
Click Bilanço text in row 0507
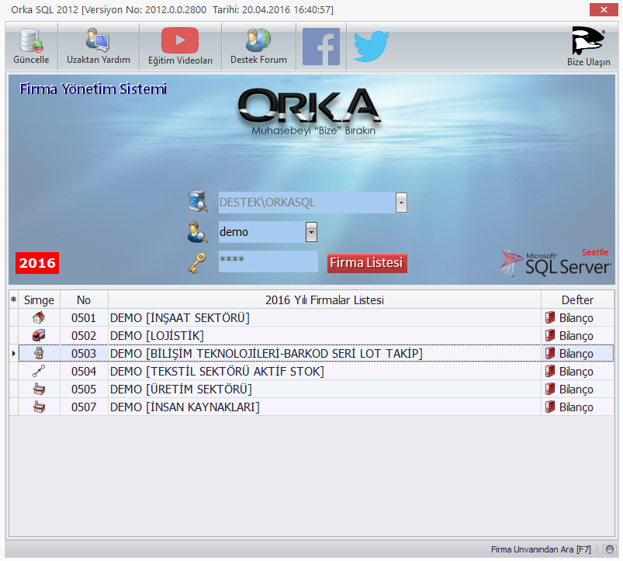pos(576,407)
